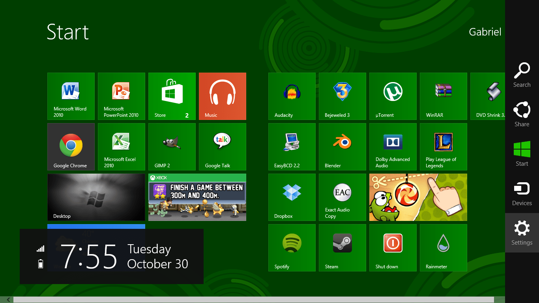Click the Gabriel user account name
Viewport: 539px width, 303px height.
click(485, 32)
